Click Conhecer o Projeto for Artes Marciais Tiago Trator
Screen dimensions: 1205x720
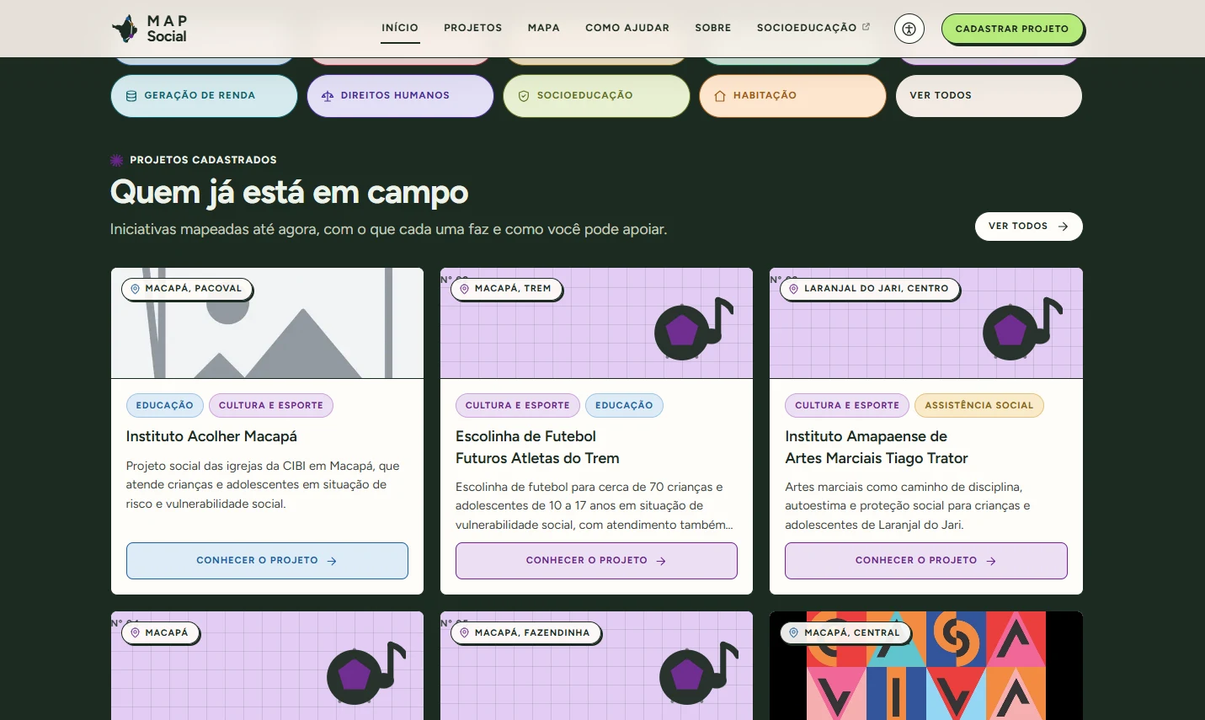[926, 561]
